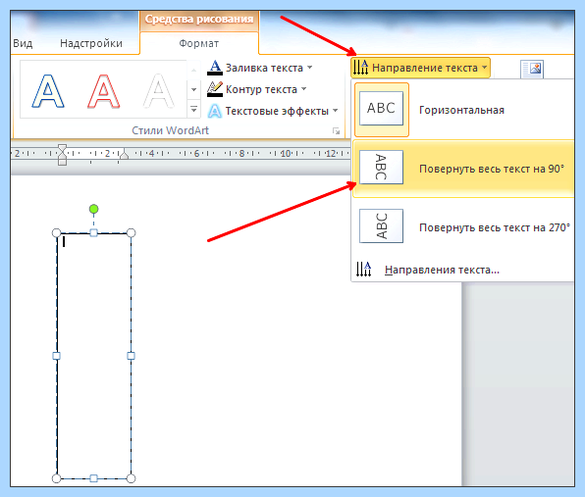Screen dimensions: 585x497
Task: Select the faint white WordArt style
Action: [x=159, y=91]
